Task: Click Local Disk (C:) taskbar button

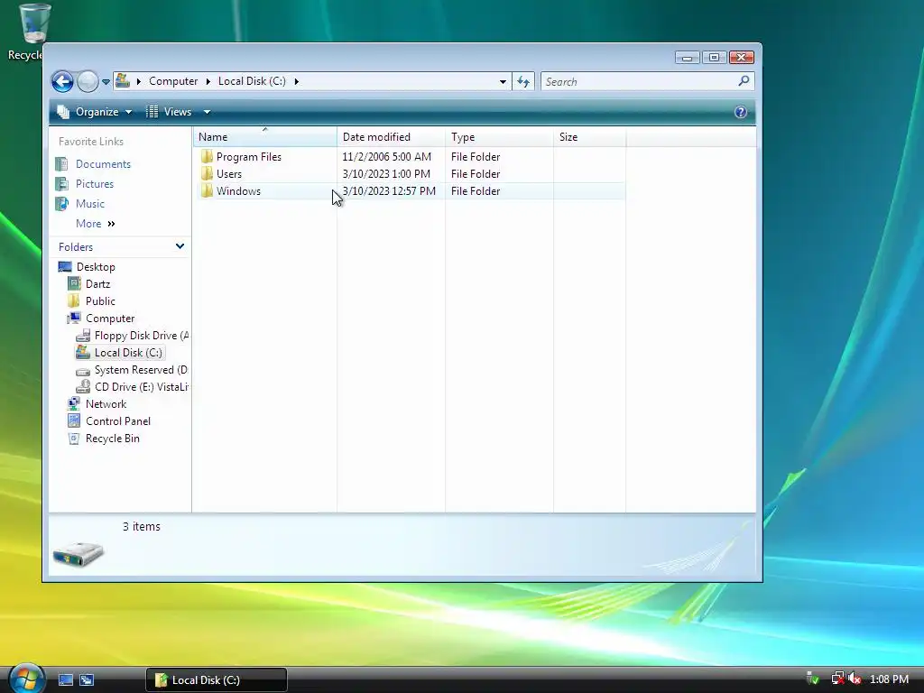Action: [x=217, y=680]
